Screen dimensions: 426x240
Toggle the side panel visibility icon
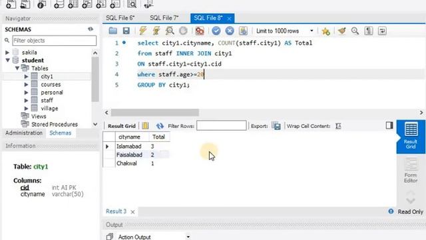389,125
